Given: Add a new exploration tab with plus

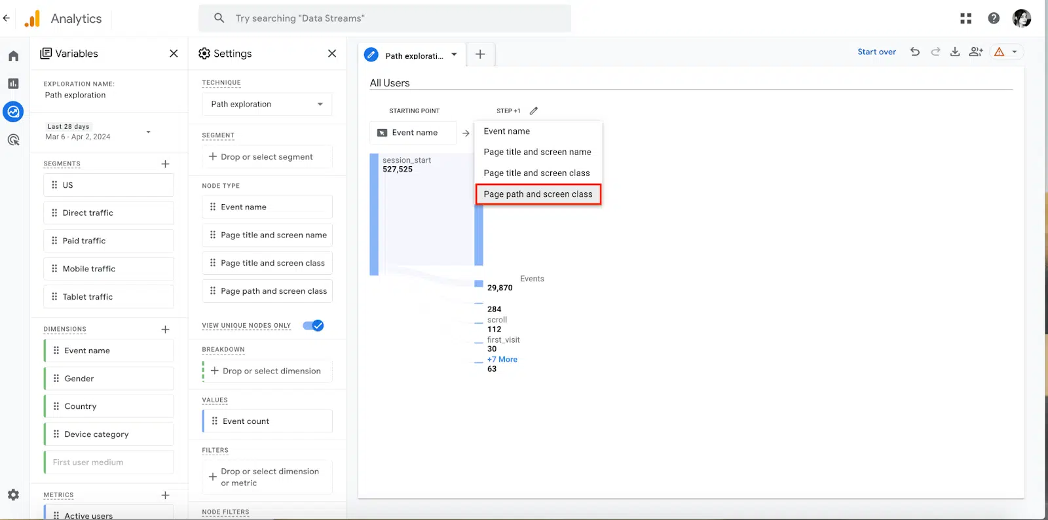Looking at the screenshot, I should point(480,55).
